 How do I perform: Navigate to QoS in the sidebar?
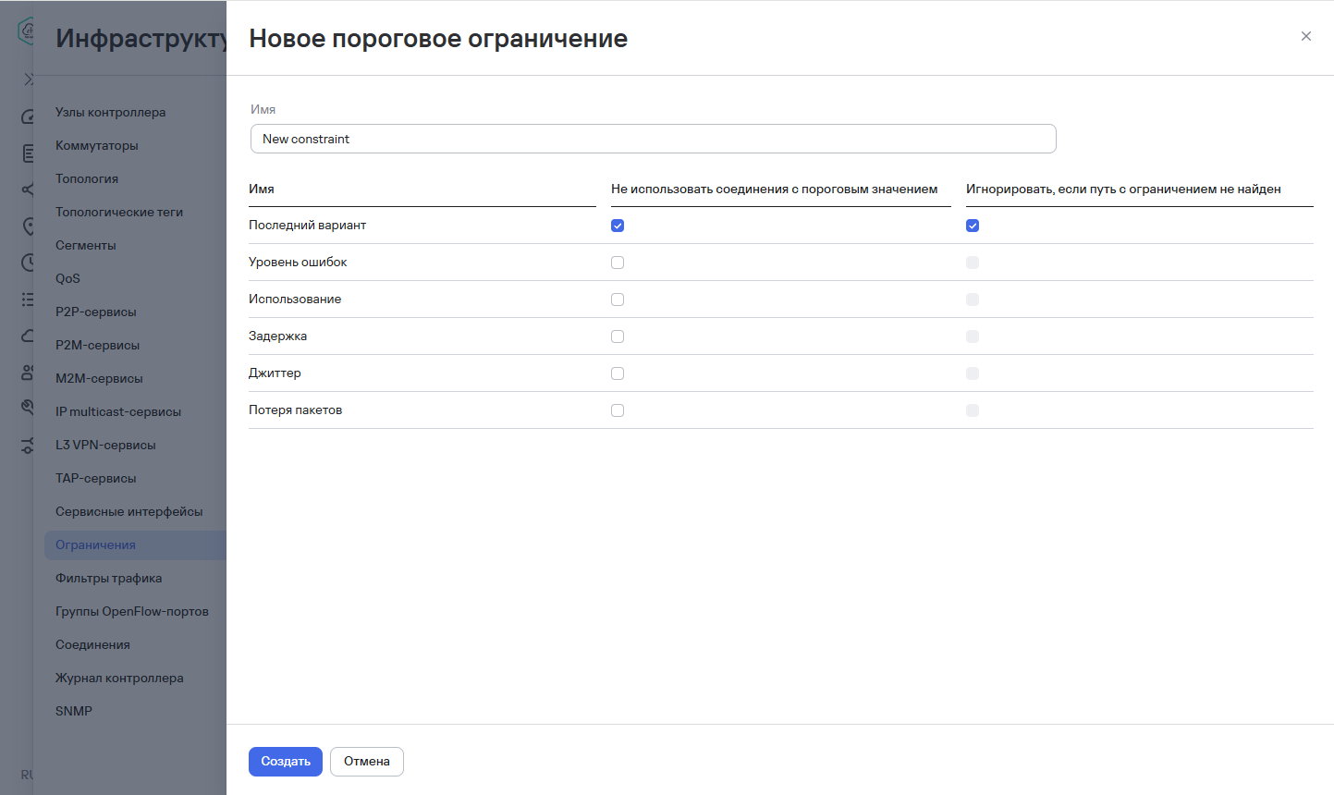pyautogui.click(x=67, y=278)
